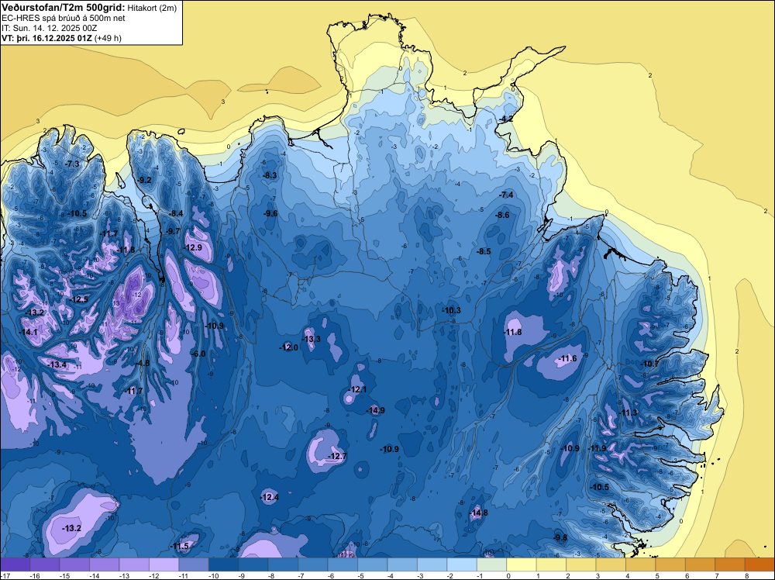Click the -14.1 temperature value
This screenshot has height=580, width=775.
tap(28, 333)
